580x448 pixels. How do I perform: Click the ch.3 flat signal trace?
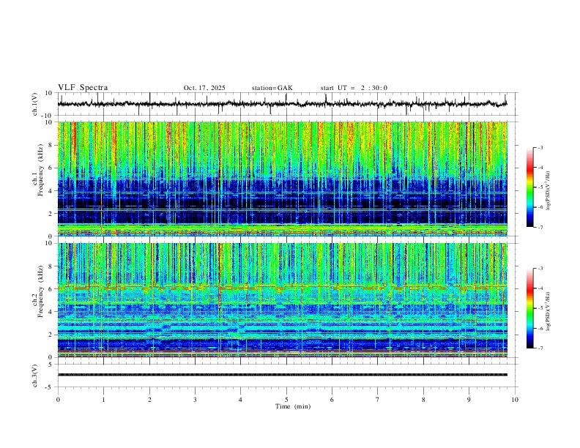point(283,375)
